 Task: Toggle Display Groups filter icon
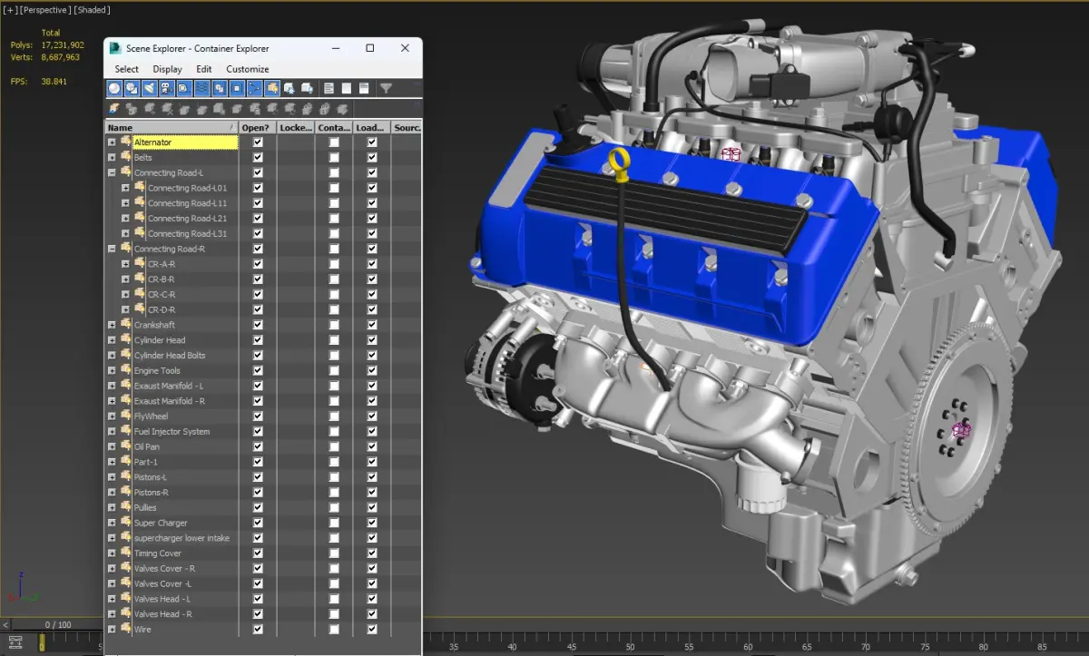click(219, 88)
